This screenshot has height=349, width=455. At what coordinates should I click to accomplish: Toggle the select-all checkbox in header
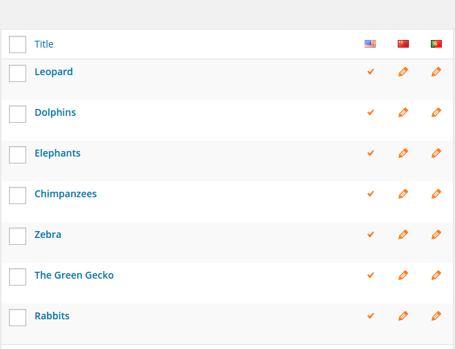[x=18, y=45]
